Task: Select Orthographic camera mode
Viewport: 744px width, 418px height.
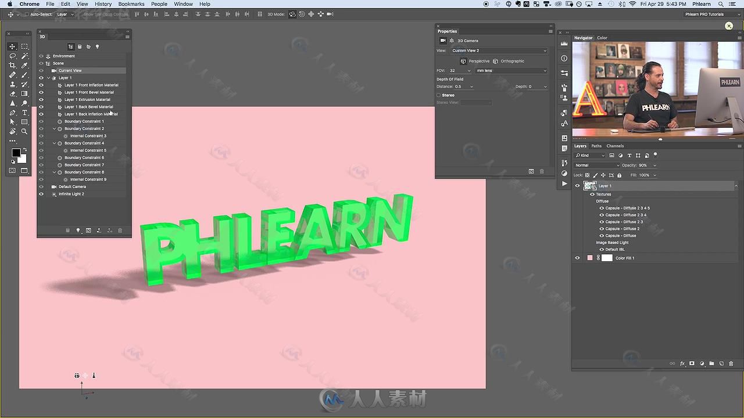Action: 509,61
